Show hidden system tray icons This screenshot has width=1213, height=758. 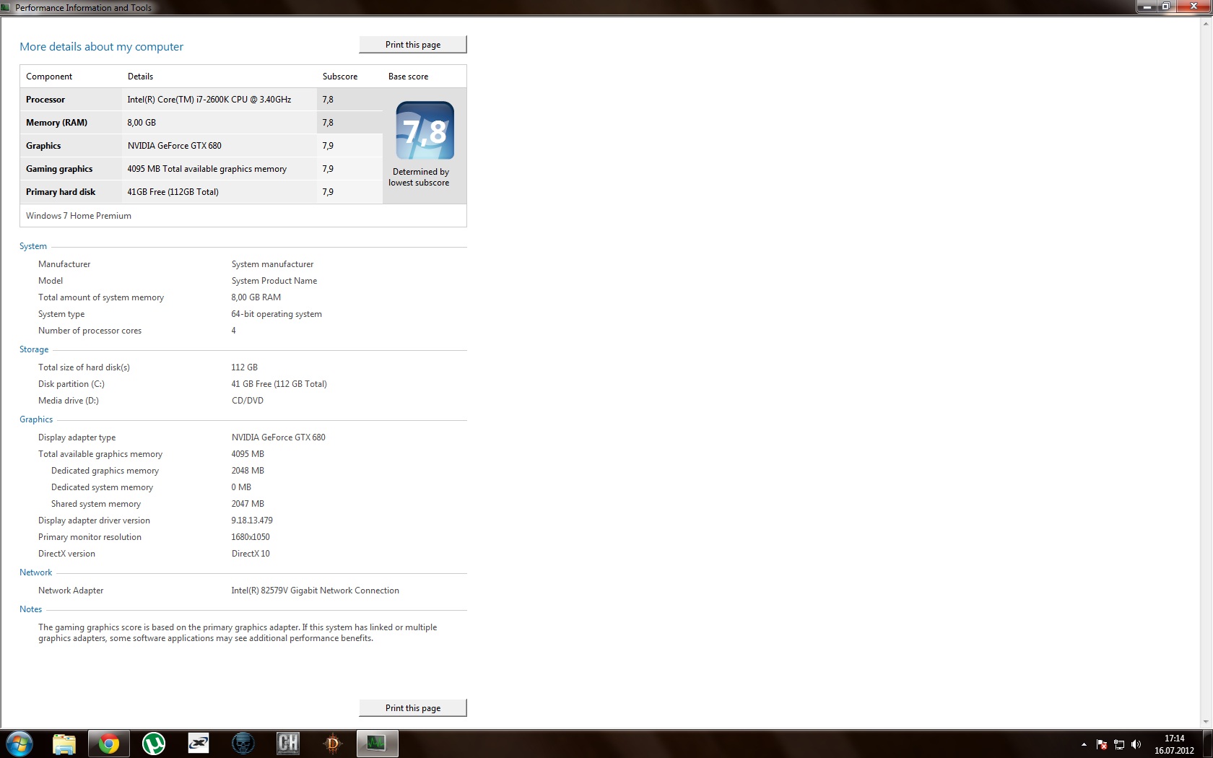[1084, 744]
